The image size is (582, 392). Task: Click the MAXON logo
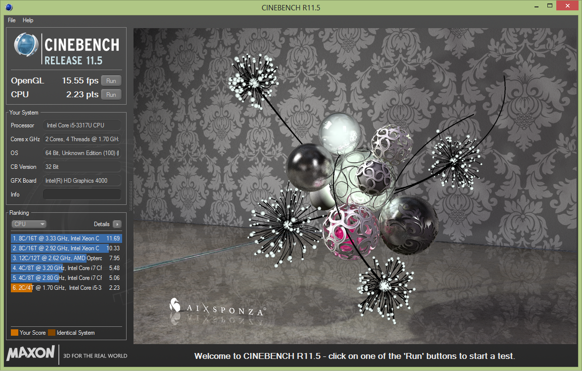(x=31, y=353)
